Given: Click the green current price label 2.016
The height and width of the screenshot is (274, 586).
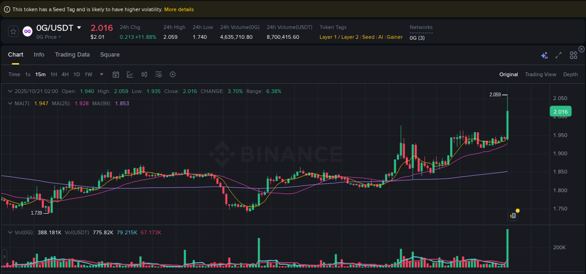Looking at the screenshot, I should tap(561, 111).
